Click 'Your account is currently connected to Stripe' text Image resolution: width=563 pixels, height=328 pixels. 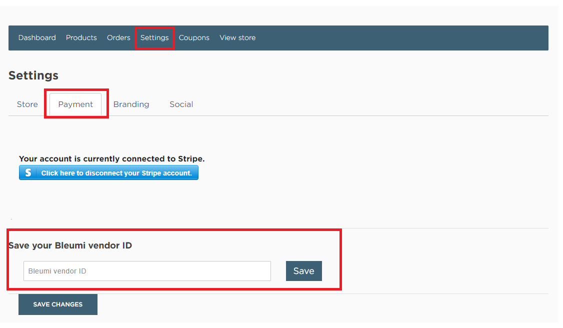pyautogui.click(x=111, y=158)
